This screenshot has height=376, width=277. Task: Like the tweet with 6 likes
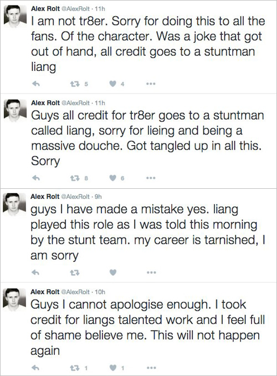pos(112,178)
